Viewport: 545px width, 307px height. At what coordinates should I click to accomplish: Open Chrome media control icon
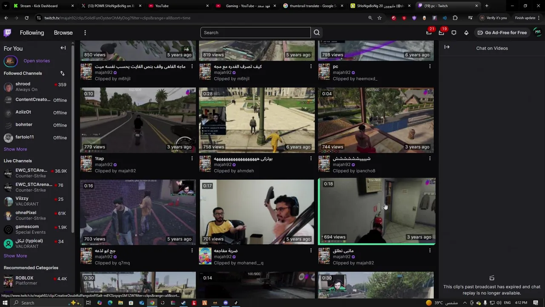click(470, 18)
